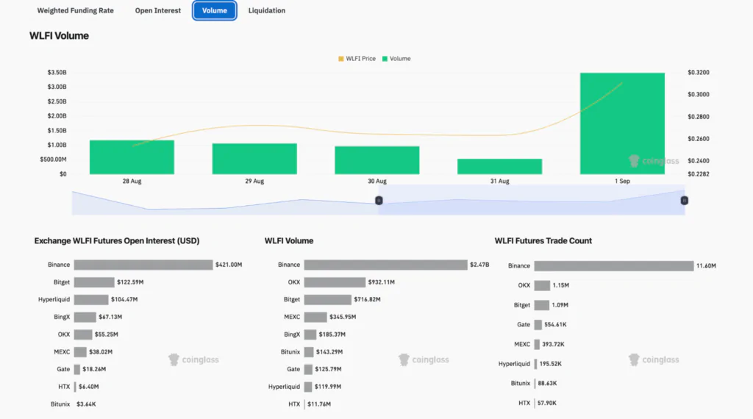Click the active Volume tab button

point(215,11)
